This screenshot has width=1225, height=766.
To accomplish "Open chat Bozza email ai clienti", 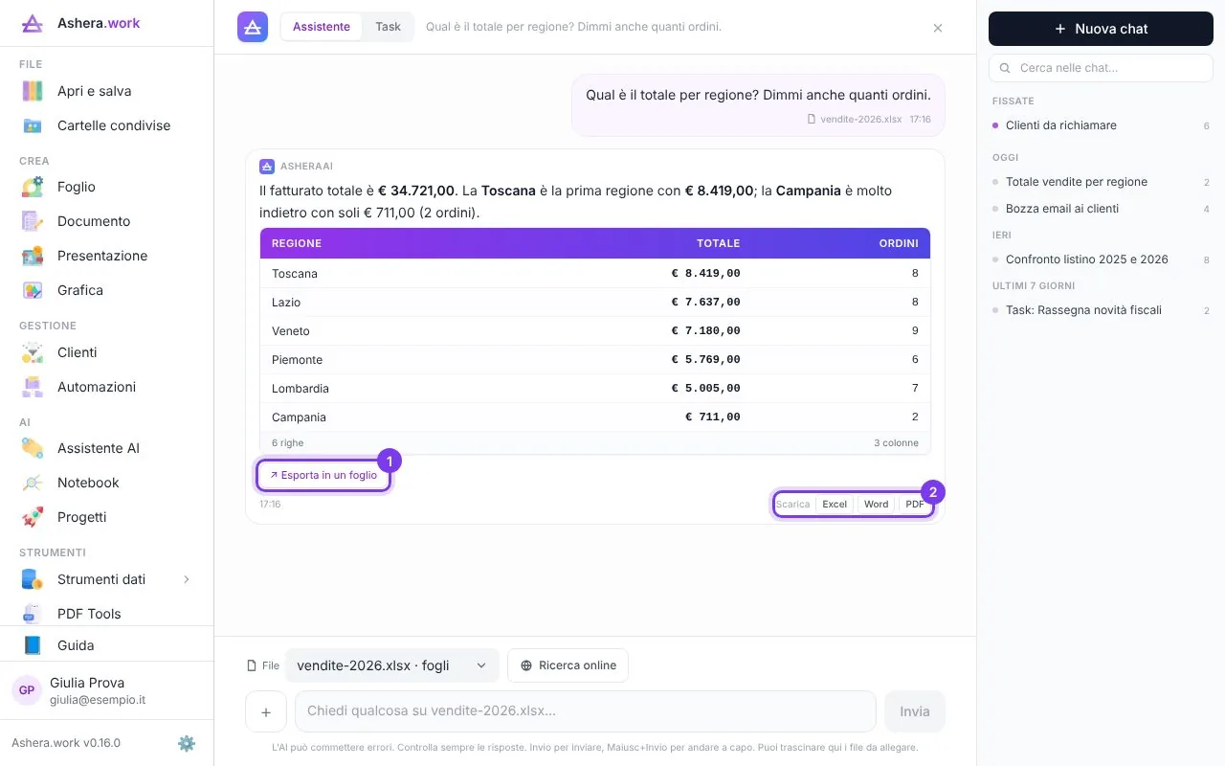I will tap(1101, 209).
